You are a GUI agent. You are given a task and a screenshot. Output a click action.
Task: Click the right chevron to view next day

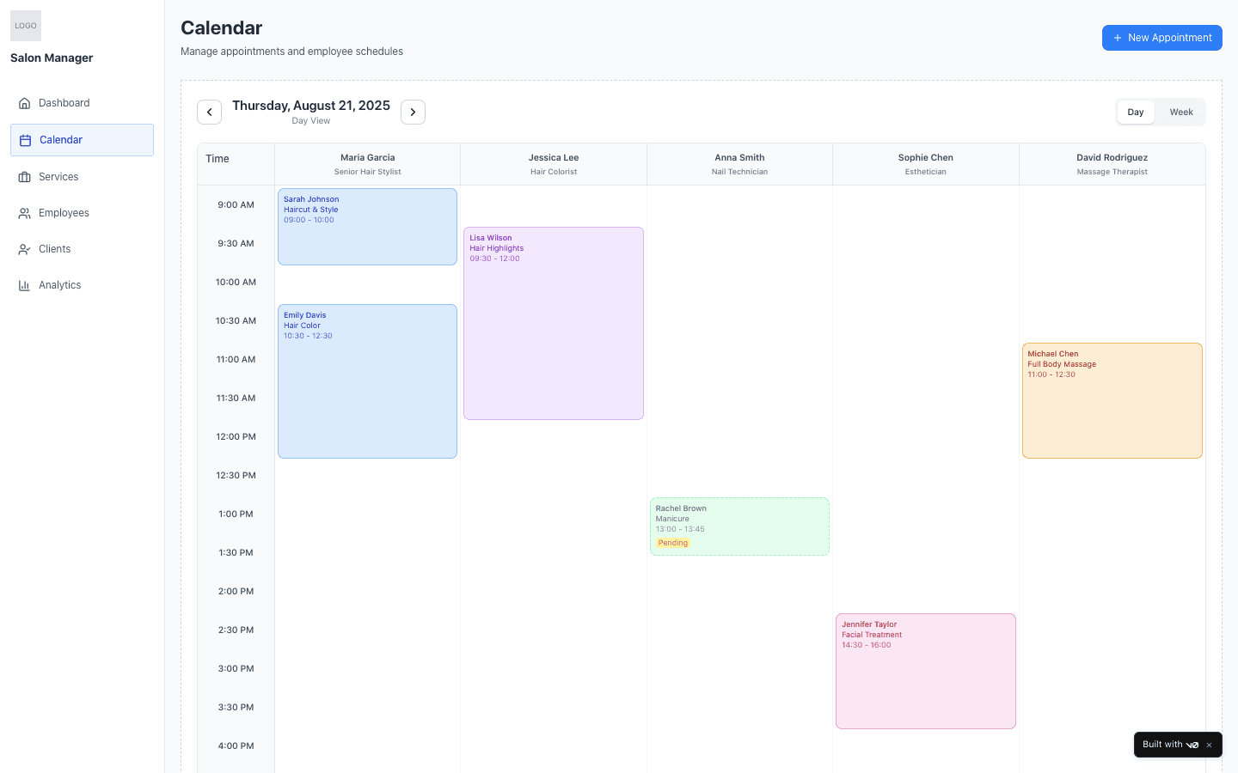(x=413, y=112)
